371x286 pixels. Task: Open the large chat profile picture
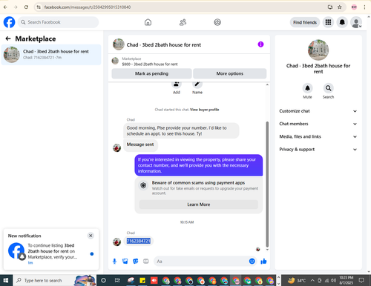[318, 50]
